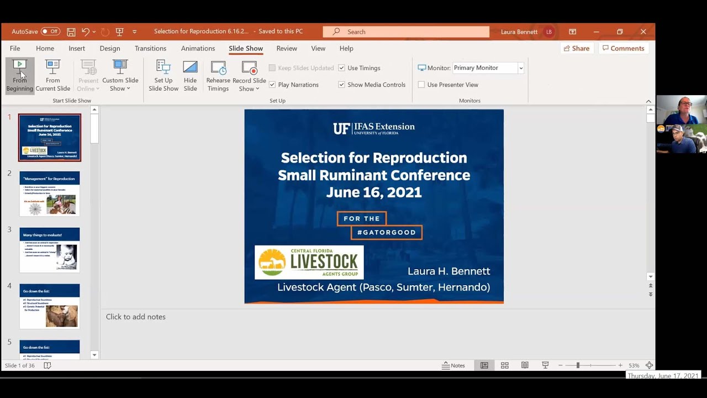Open Custom Slide Show menu

coord(120,76)
